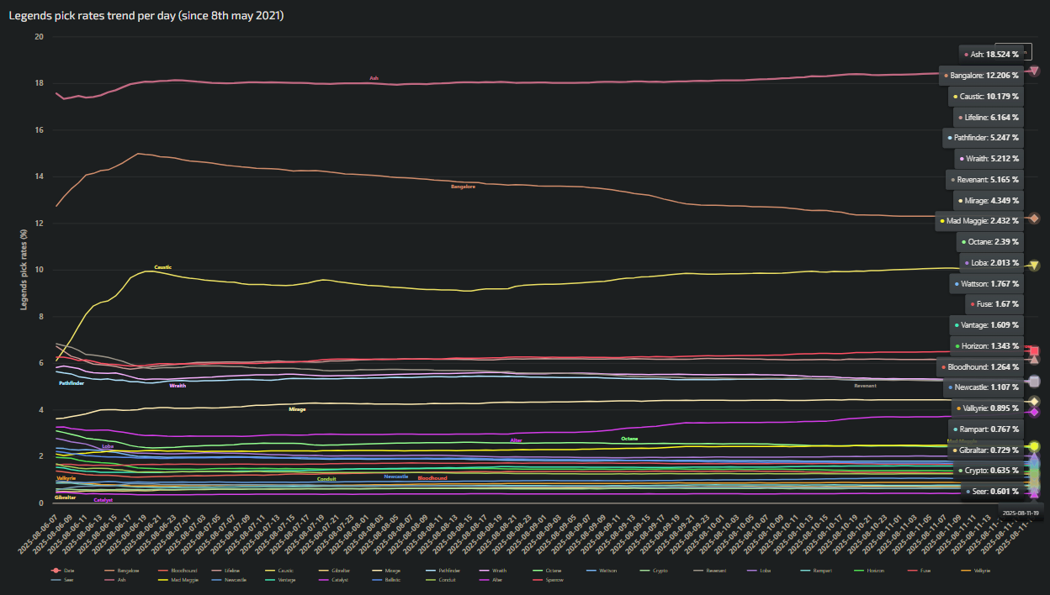The width and height of the screenshot is (1050, 595).
Task: Click the "Ash" label on the top line
Action: click(x=374, y=78)
